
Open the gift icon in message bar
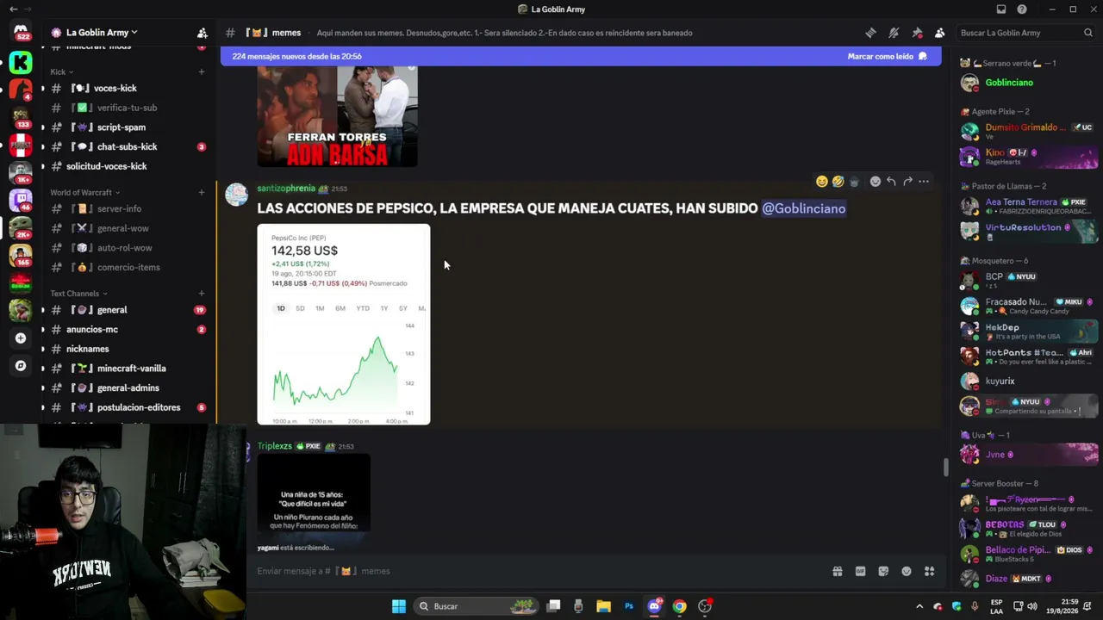pos(837,571)
